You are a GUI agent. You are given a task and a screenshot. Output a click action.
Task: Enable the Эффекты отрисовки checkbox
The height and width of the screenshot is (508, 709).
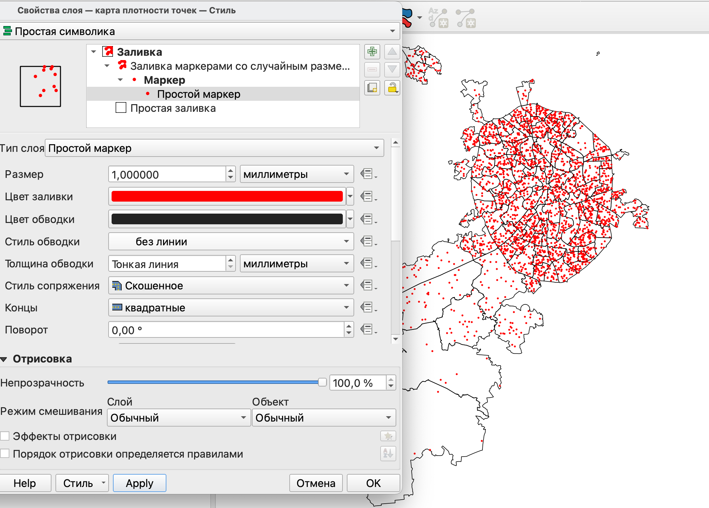tap(5, 436)
